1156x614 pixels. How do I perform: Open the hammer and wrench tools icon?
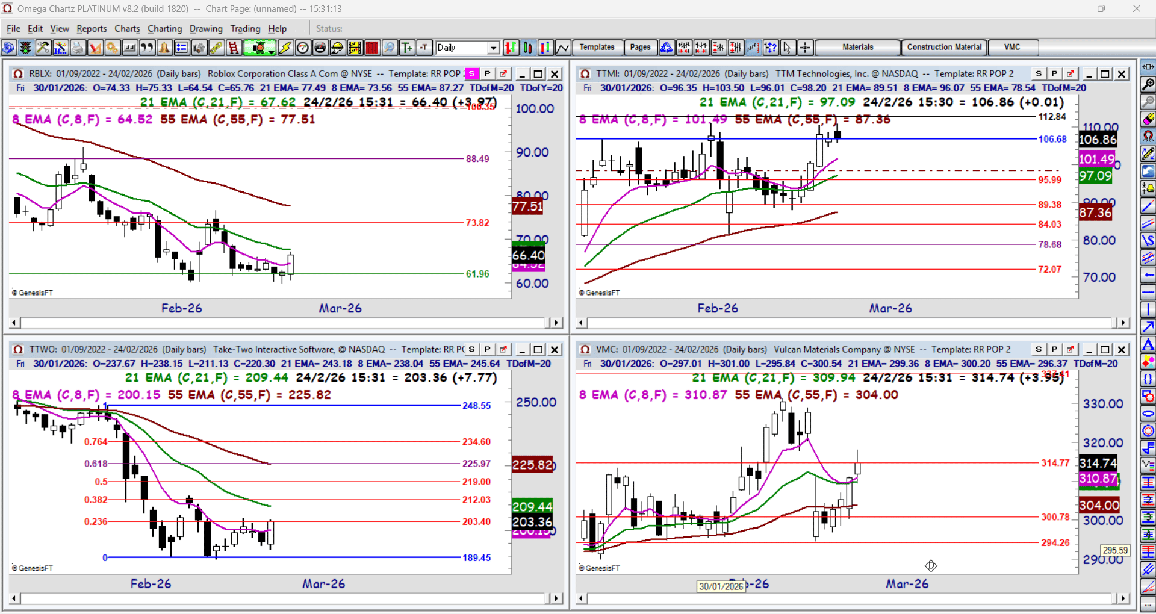[x=43, y=48]
